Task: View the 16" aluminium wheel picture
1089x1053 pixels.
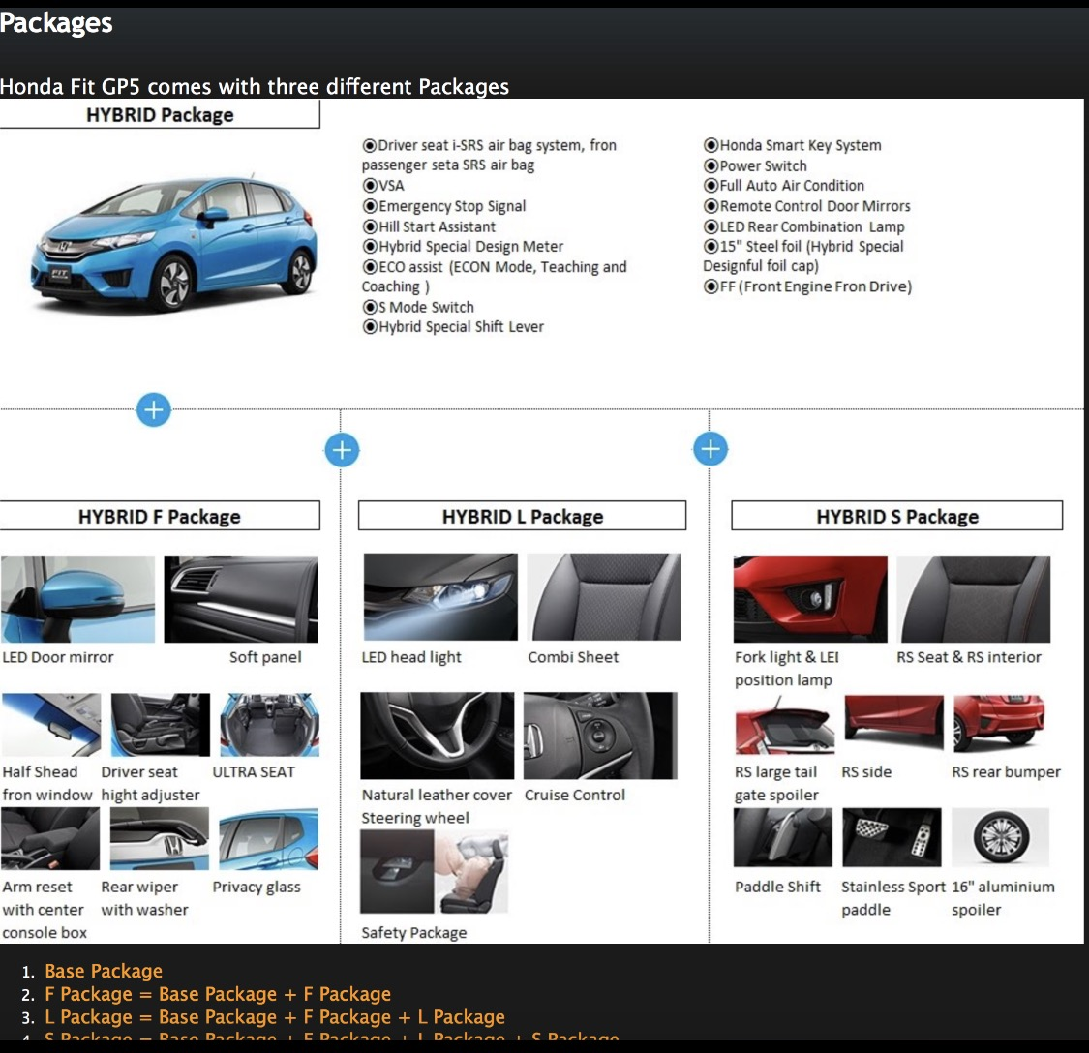Action: click(1001, 837)
